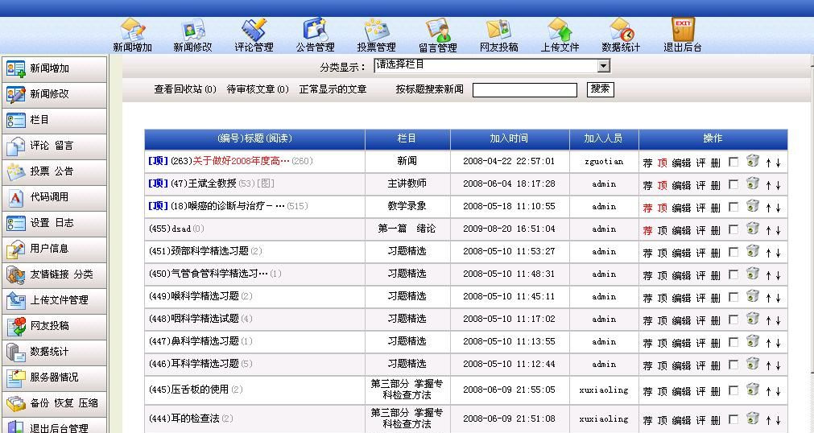Viewport: 814px width, 433px height.
Task: Check the box in dsad row
Action: click(733, 229)
